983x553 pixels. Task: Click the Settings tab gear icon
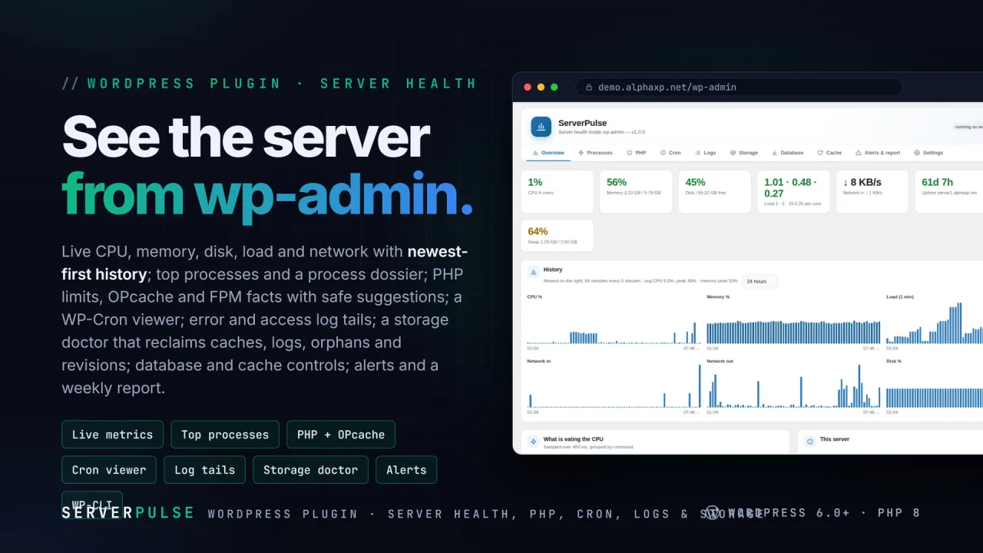(917, 153)
